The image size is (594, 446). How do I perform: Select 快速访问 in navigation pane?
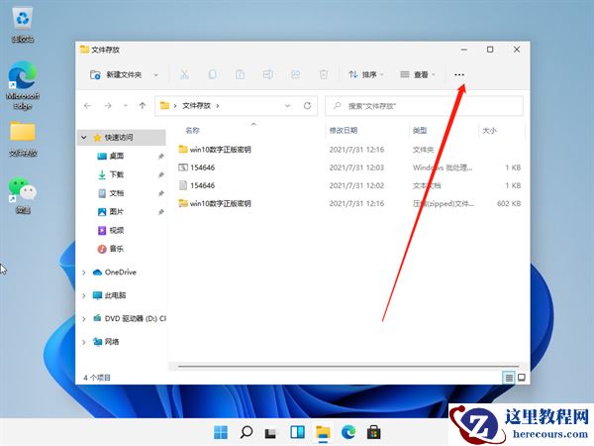click(x=119, y=138)
